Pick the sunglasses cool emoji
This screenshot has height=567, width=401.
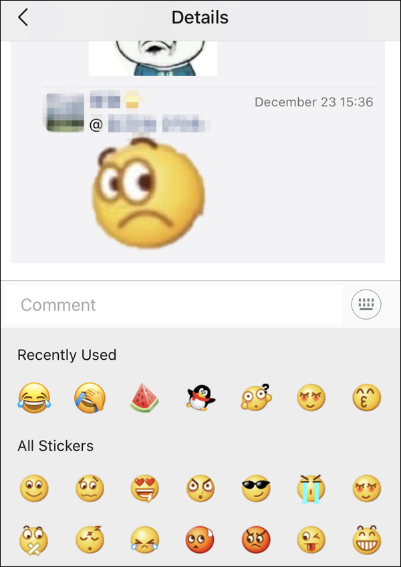(256, 488)
